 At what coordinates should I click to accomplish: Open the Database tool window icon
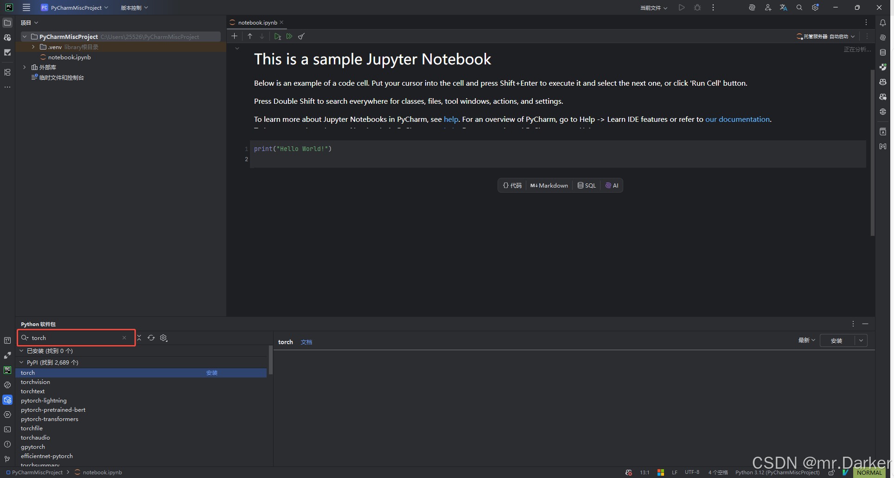883,52
